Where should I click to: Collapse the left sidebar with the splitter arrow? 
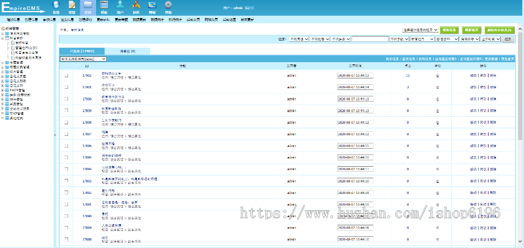[55, 135]
